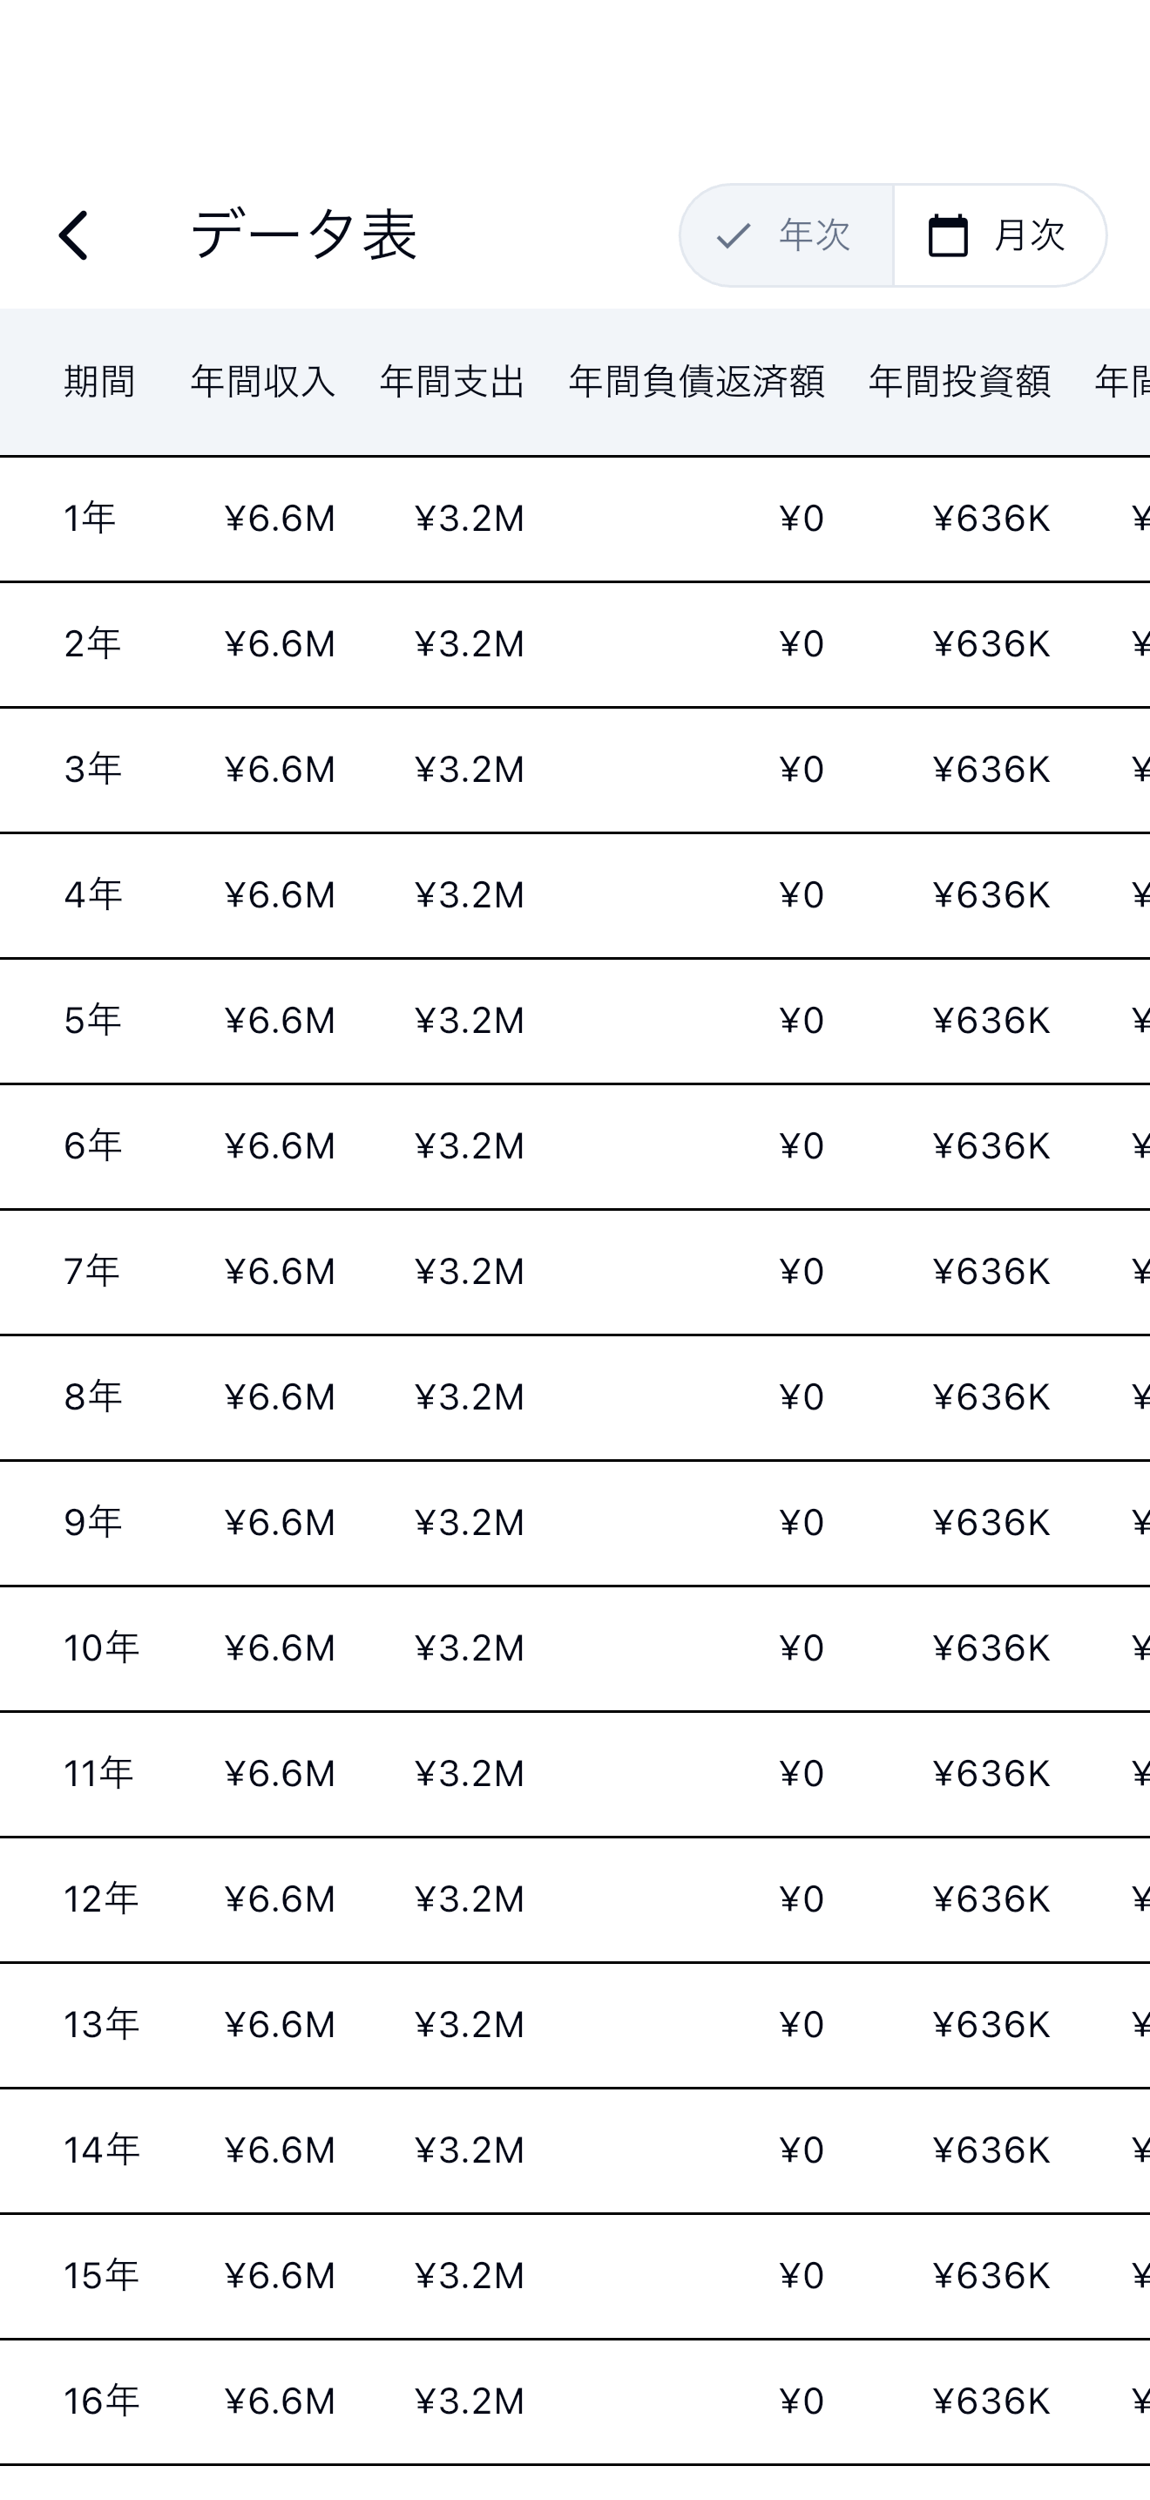Click the 期間 column header
Screen dimensions: 1150x2500
pyautogui.click(x=99, y=382)
